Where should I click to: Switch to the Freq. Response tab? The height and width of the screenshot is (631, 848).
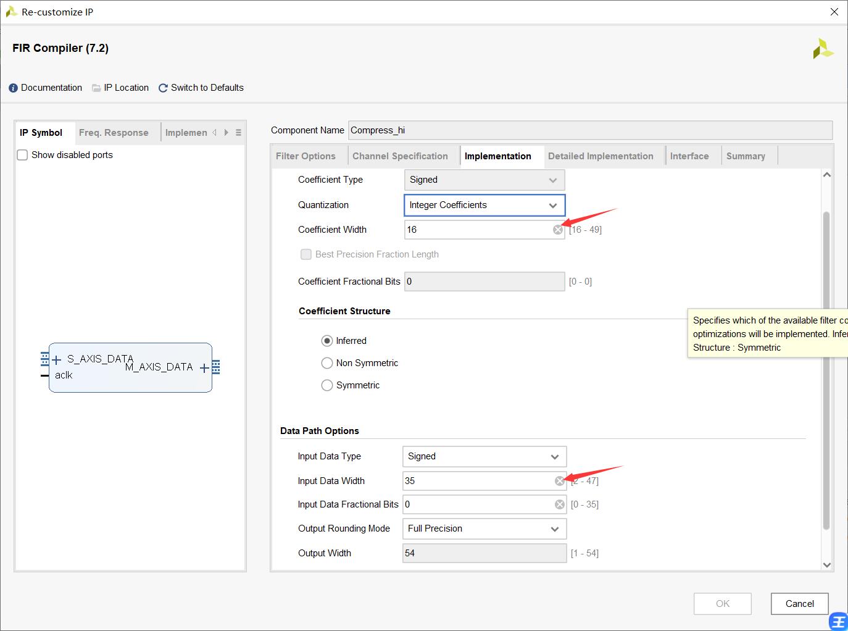(114, 133)
